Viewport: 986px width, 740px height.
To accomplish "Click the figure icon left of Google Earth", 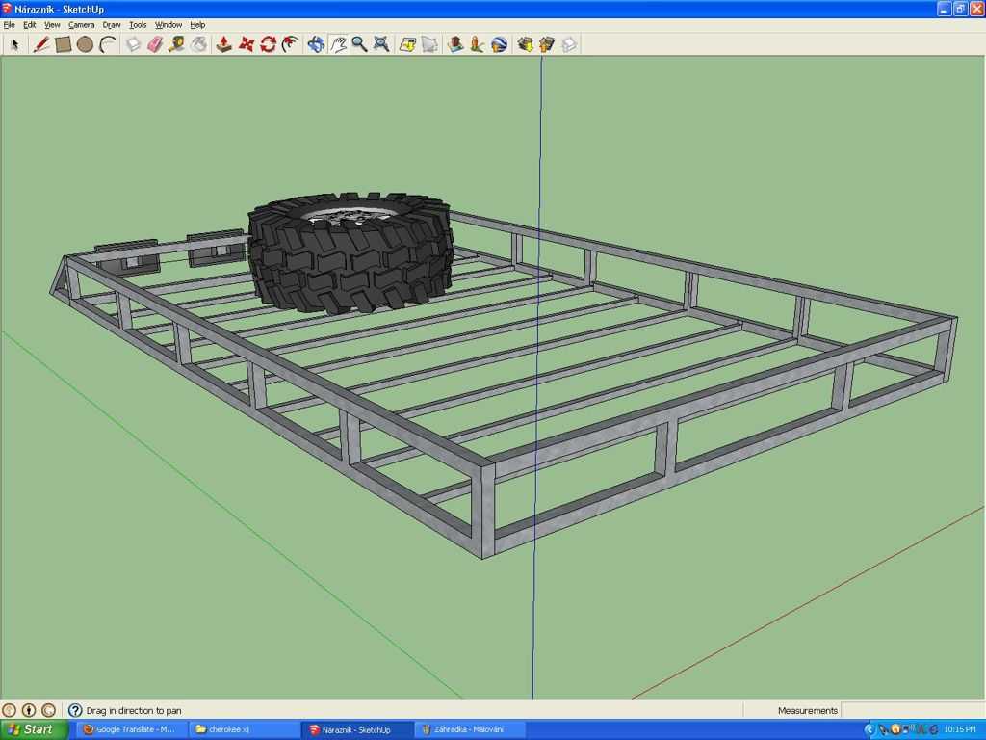I will pos(478,44).
